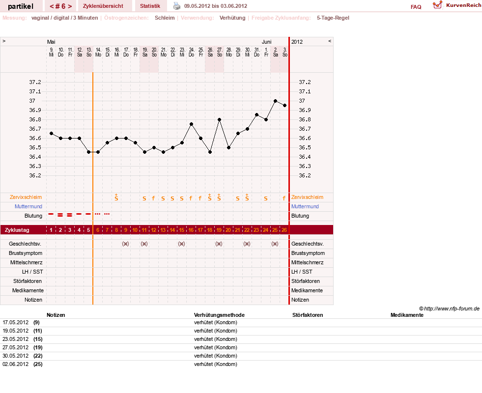Go to previous cycle arrow beside #6
Viewport: 482px width, 393px height.
[x=51, y=6]
